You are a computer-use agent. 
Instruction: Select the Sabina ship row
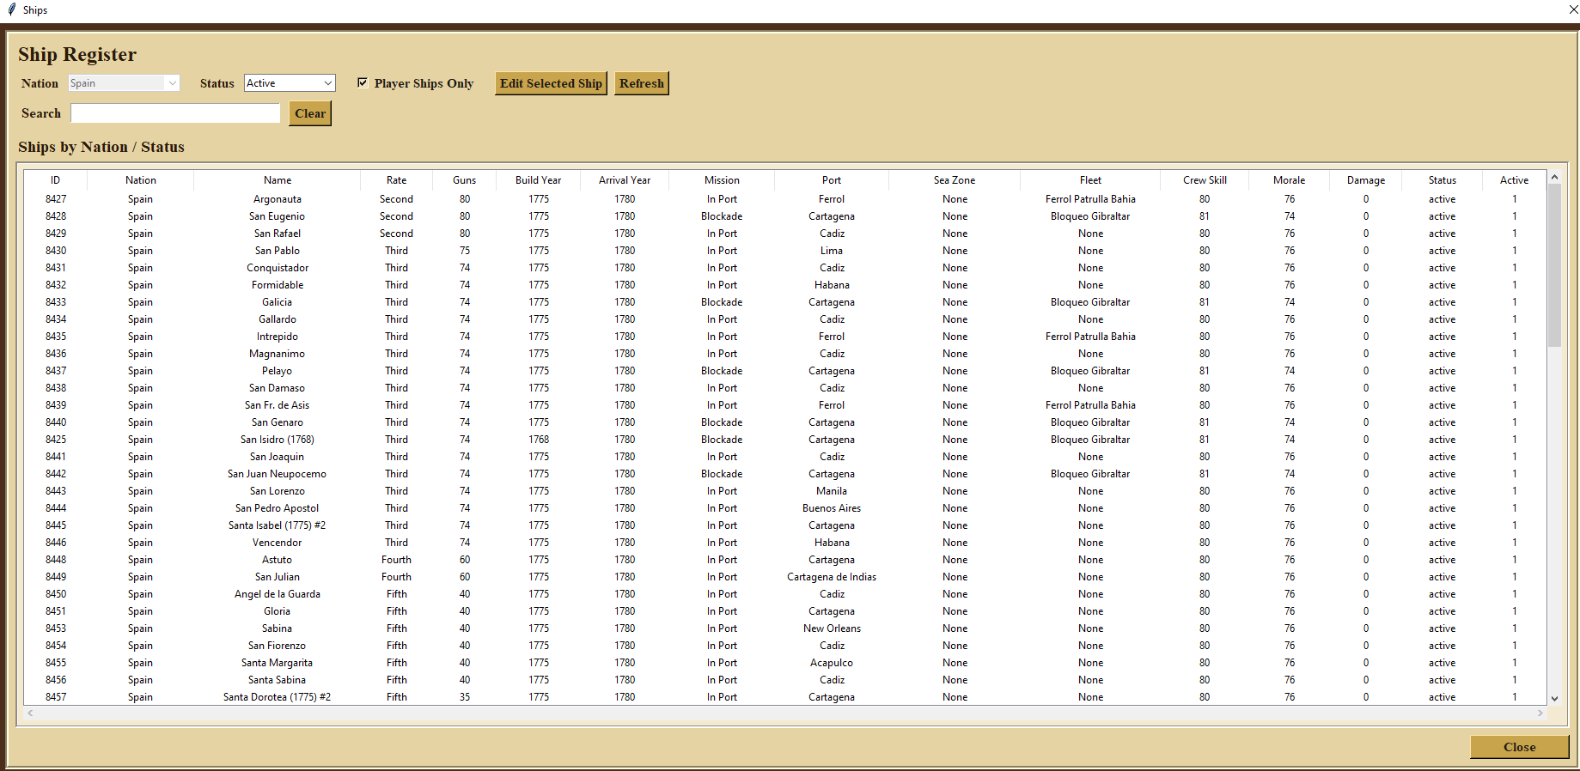click(785, 628)
